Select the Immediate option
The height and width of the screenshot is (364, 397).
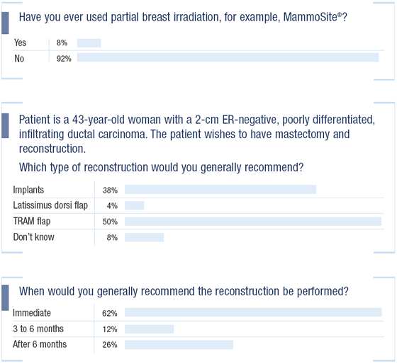[32, 313]
